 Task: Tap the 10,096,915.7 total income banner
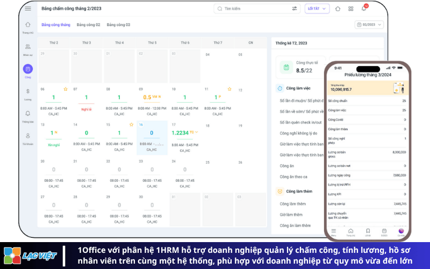367,88
